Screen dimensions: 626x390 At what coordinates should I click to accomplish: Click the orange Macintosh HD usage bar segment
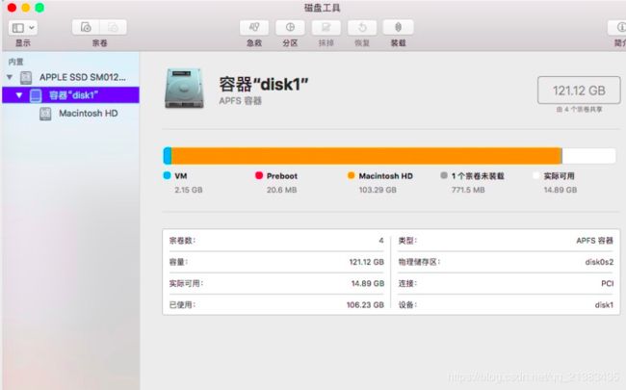366,156
